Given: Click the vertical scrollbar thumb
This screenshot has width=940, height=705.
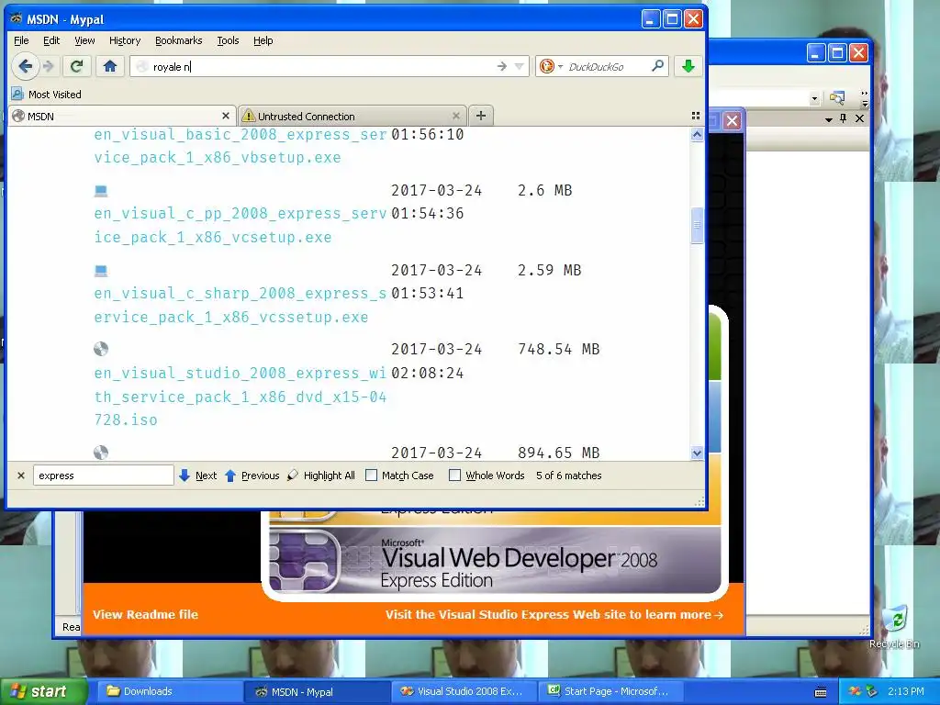Looking at the screenshot, I should pyautogui.click(x=697, y=226).
